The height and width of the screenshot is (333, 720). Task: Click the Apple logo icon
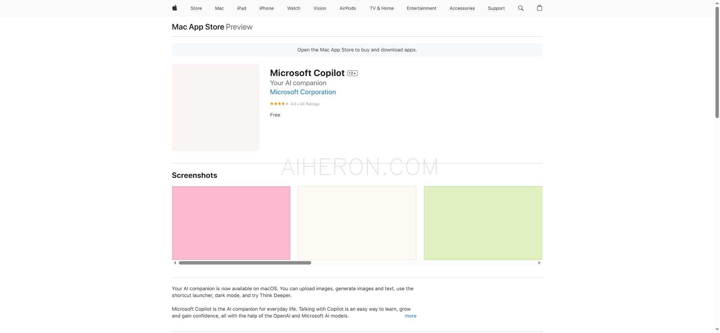[175, 8]
